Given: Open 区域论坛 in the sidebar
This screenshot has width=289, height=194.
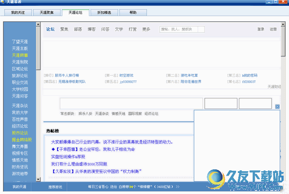Looking at the screenshot, I should pyautogui.click(x=20, y=69).
